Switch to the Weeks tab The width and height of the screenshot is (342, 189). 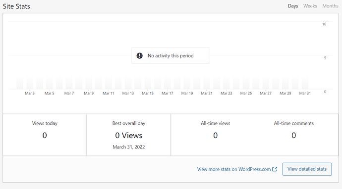click(x=310, y=6)
